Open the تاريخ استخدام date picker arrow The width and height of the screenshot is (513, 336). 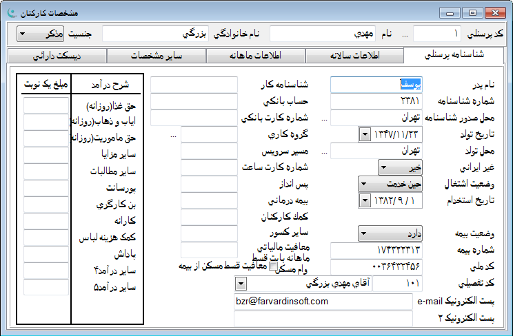[x=365, y=200]
